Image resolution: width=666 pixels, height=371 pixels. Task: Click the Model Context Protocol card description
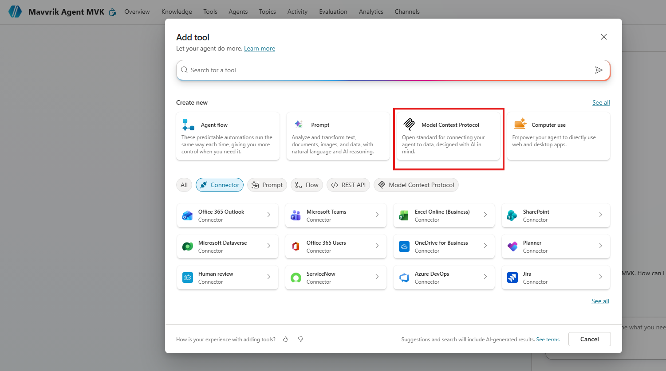pyautogui.click(x=443, y=144)
